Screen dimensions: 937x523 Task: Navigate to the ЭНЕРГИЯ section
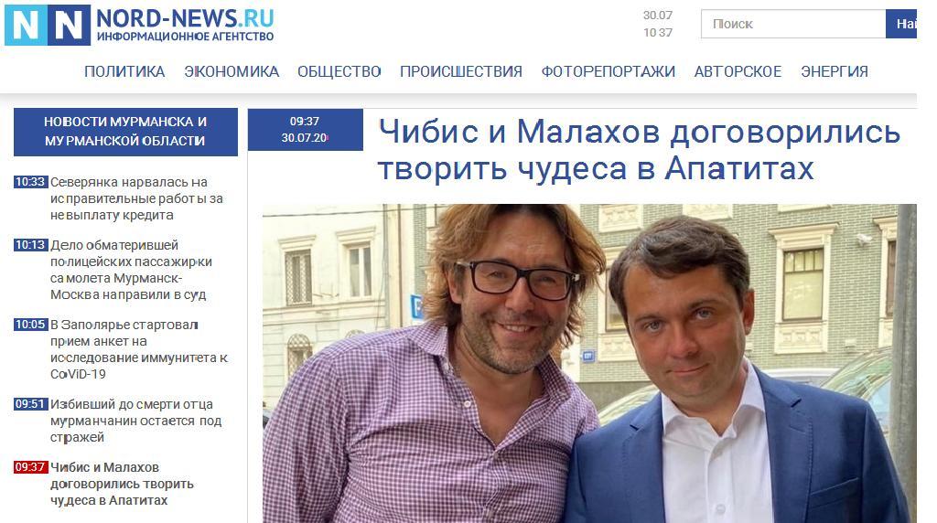pyautogui.click(x=835, y=71)
